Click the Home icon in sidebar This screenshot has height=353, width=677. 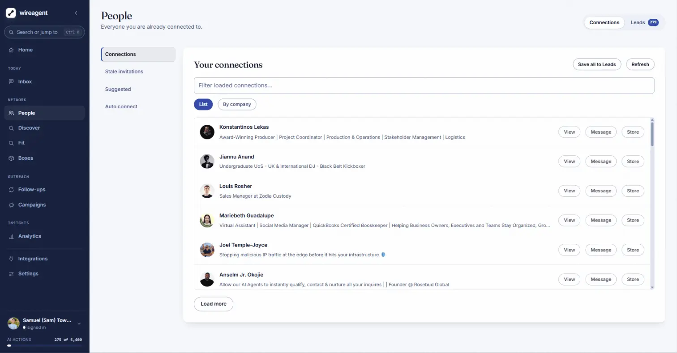point(12,50)
